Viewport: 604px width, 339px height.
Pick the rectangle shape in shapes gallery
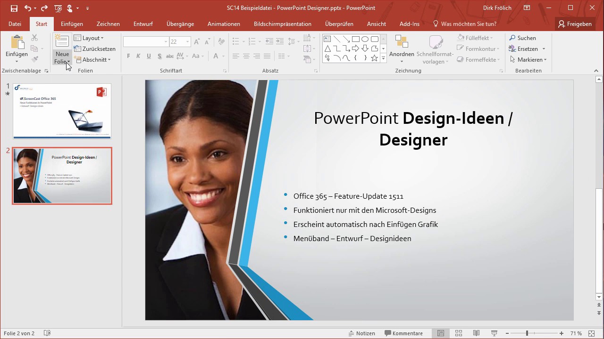pyautogui.click(x=356, y=39)
